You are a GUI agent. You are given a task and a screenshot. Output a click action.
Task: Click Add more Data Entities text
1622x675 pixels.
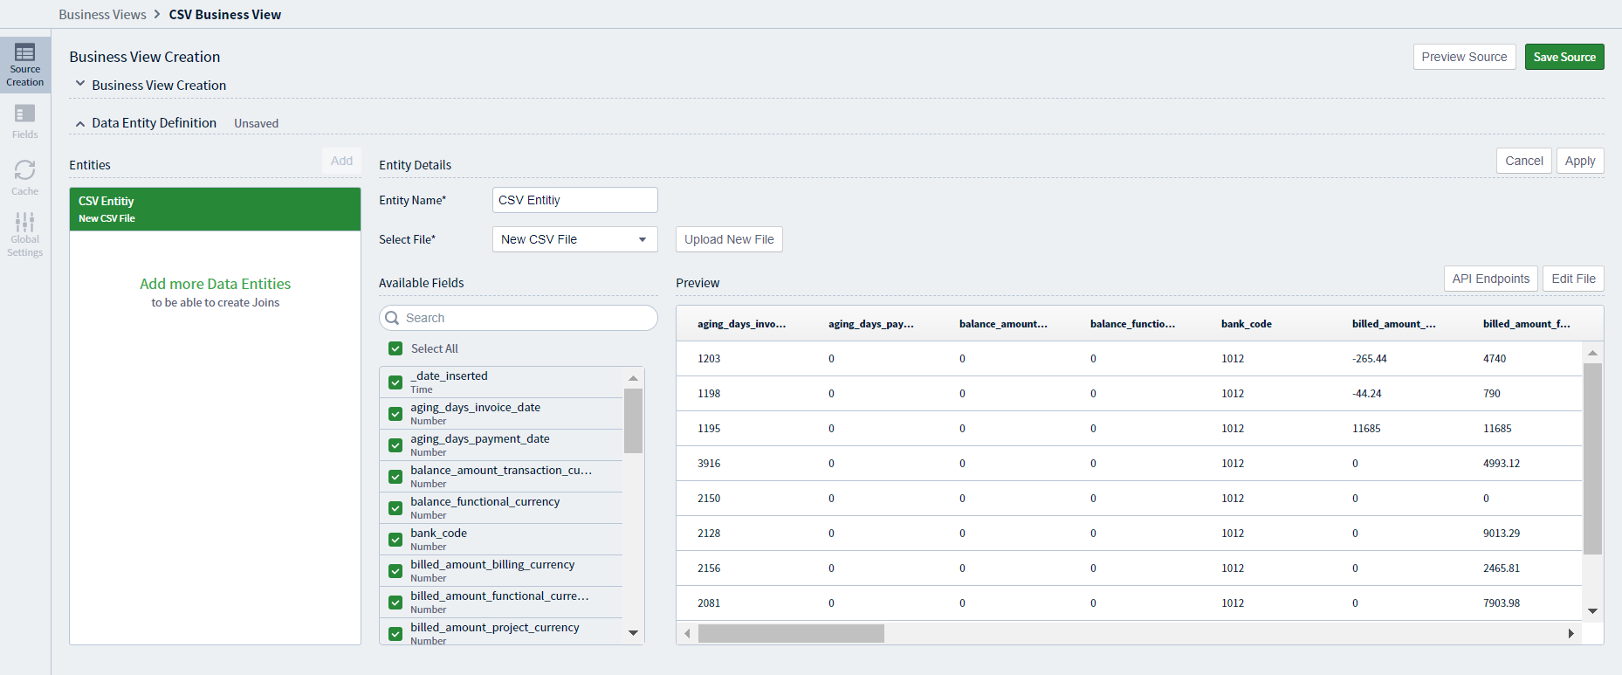pyautogui.click(x=215, y=284)
